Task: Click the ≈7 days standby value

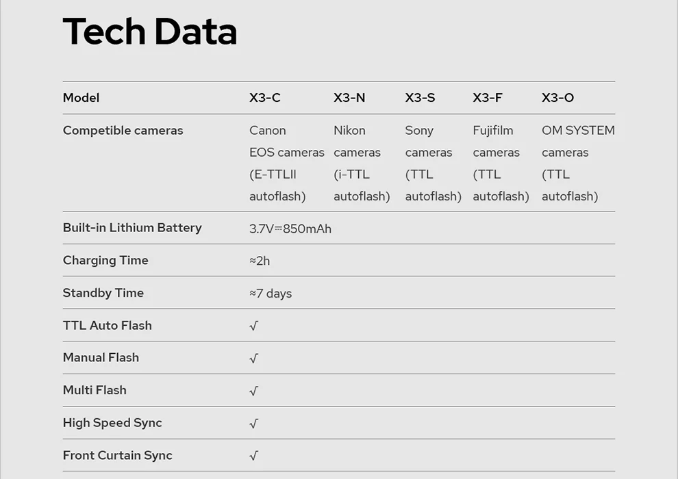Action: 271,294
